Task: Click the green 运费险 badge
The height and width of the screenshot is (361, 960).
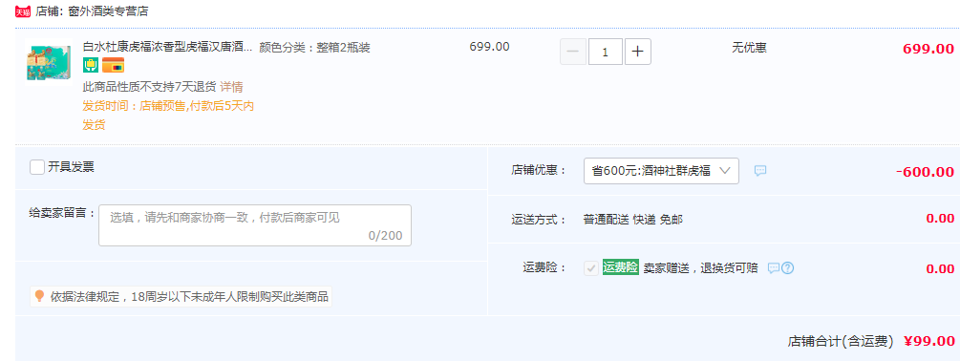Action: (620, 266)
